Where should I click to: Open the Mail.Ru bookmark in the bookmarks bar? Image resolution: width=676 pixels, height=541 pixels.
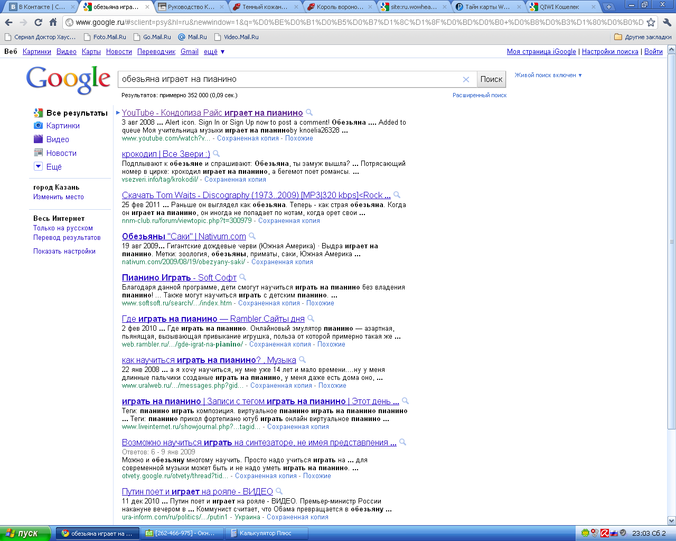pyautogui.click(x=192, y=37)
